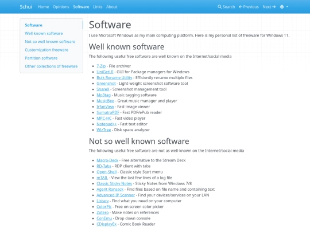The height and width of the screenshot is (232, 310).
Task: Open the Listary link
Action: pyautogui.click(x=103, y=201)
